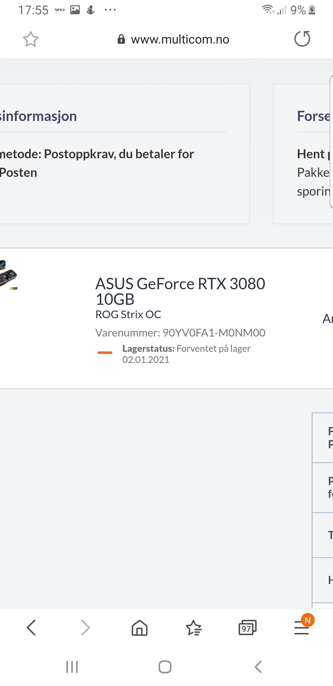Tap the bookmark star in address bar

31,39
